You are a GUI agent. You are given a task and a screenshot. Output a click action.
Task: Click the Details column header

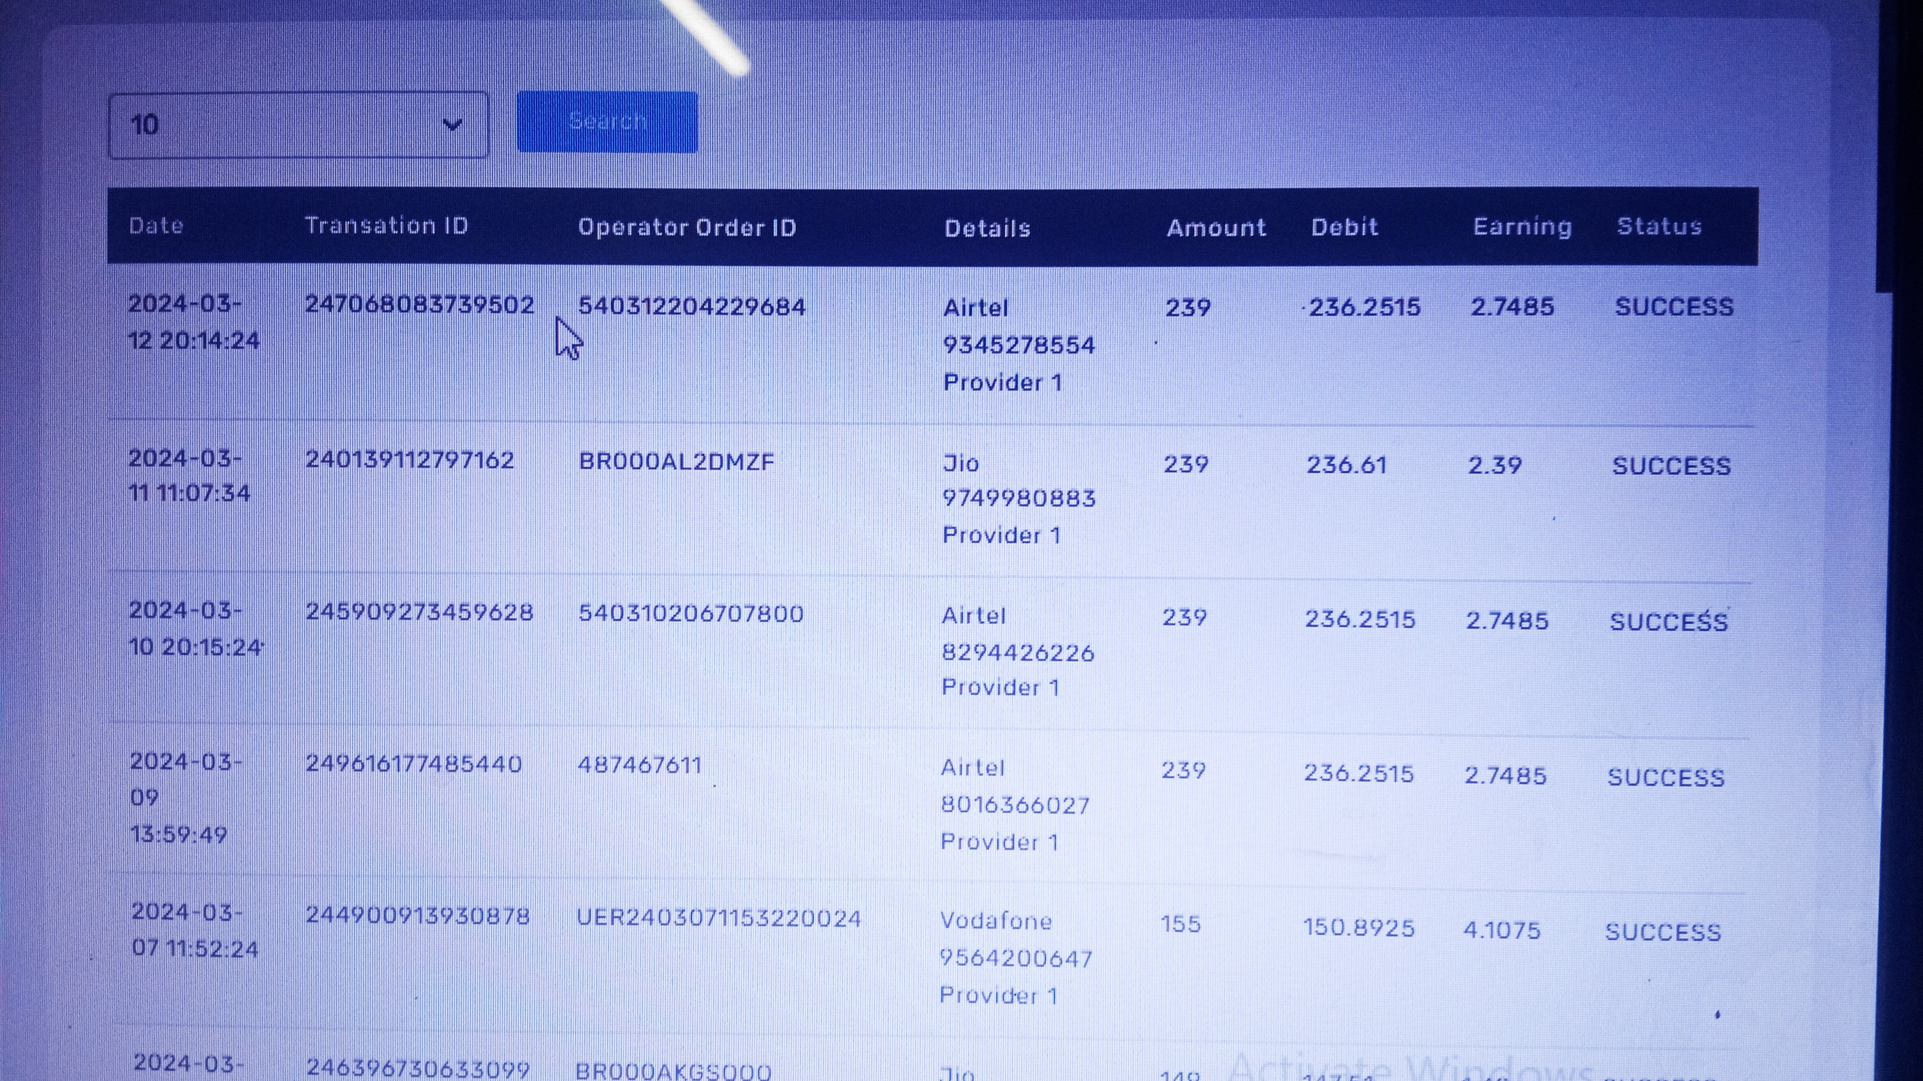tap(987, 228)
